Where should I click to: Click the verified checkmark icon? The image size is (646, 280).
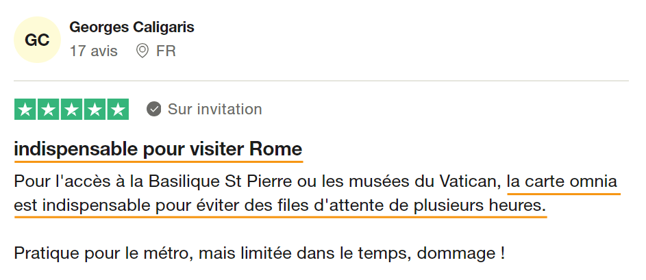pos(154,110)
